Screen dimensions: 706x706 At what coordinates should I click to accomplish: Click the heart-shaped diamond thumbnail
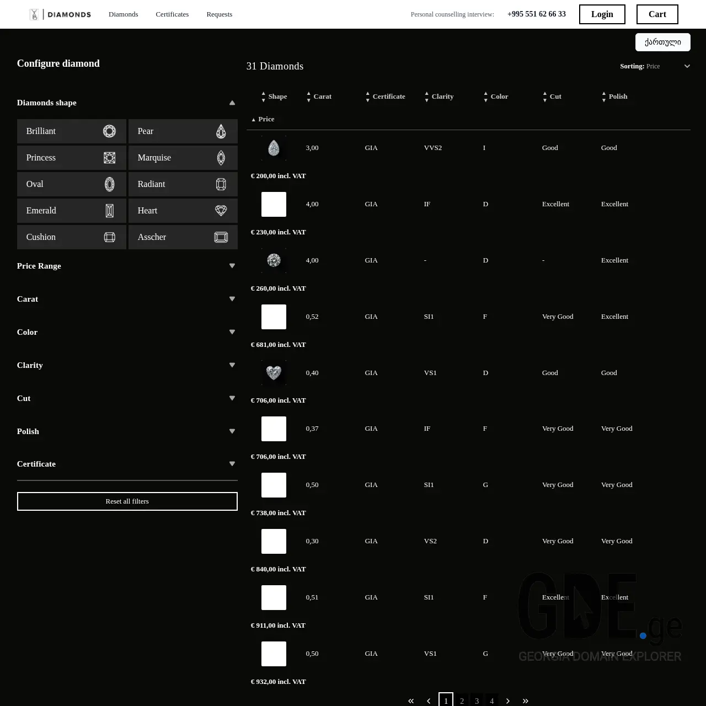(x=274, y=373)
